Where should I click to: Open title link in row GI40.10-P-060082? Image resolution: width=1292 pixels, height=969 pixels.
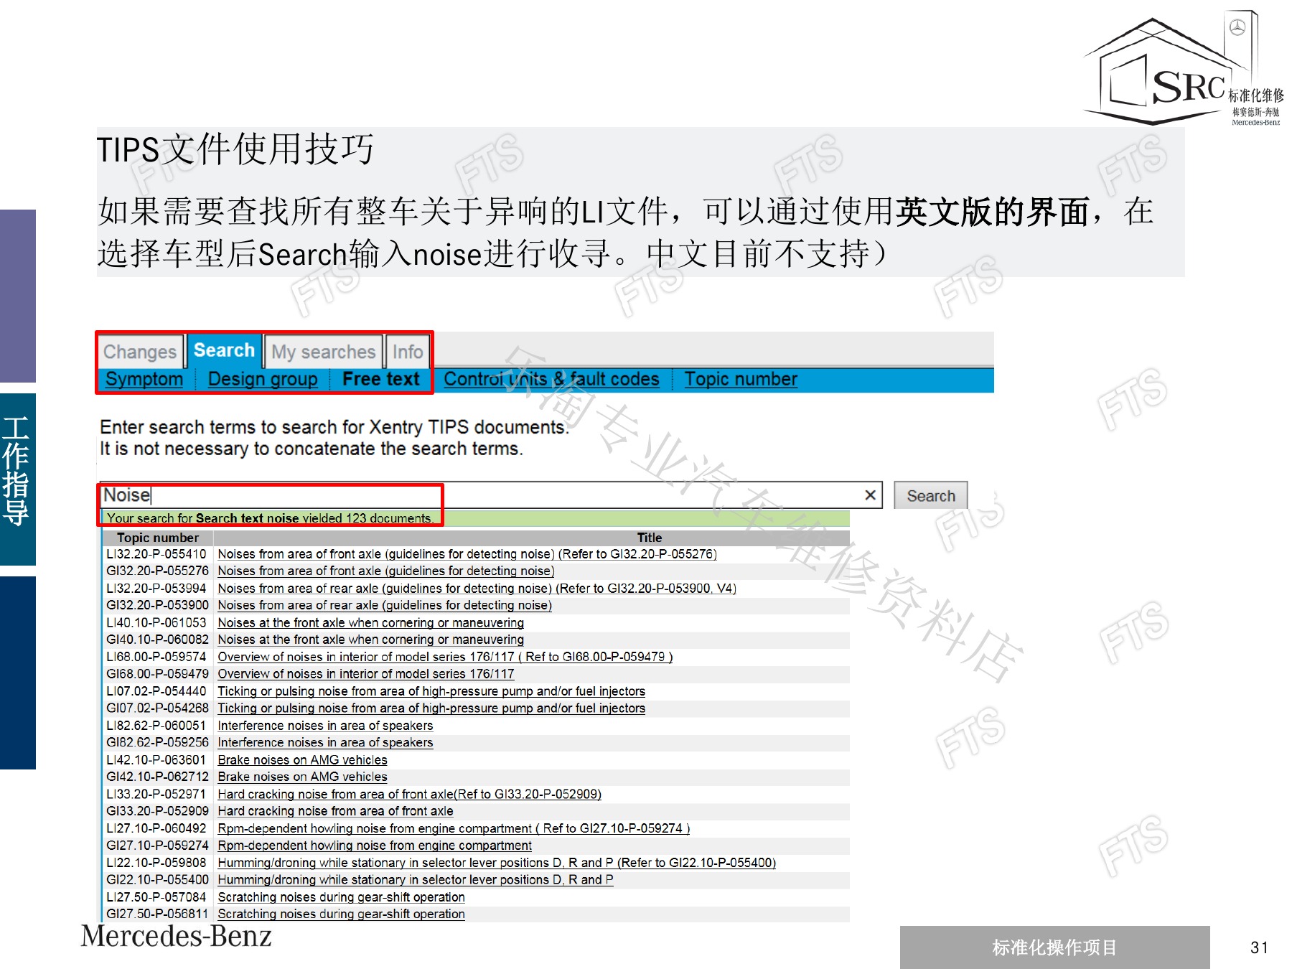click(371, 640)
